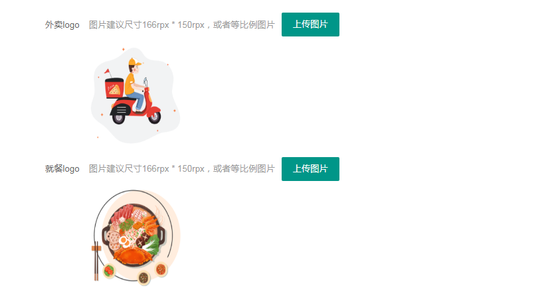Click the sliced lotus root in hotpot

pos(113,240)
